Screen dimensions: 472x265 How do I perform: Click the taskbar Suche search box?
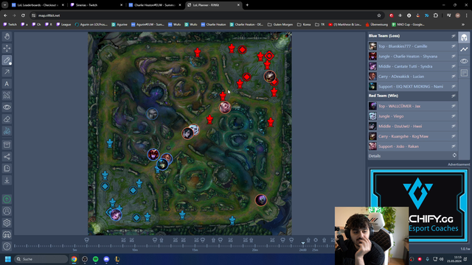pyautogui.click(x=41, y=259)
